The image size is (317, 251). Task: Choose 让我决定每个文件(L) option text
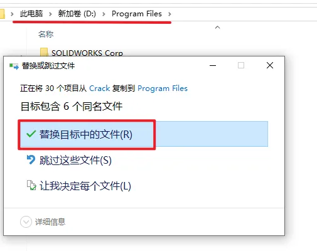click(85, 186)
